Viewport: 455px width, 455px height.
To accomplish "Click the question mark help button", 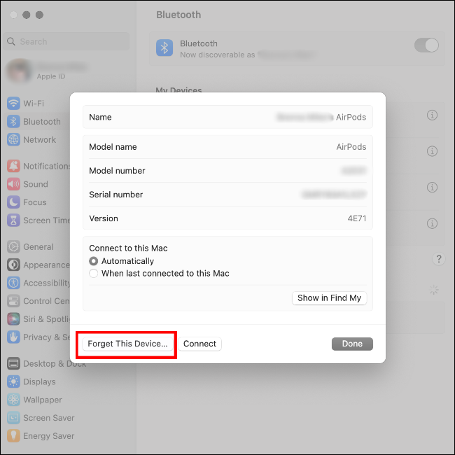I will [x=439, y=259].
